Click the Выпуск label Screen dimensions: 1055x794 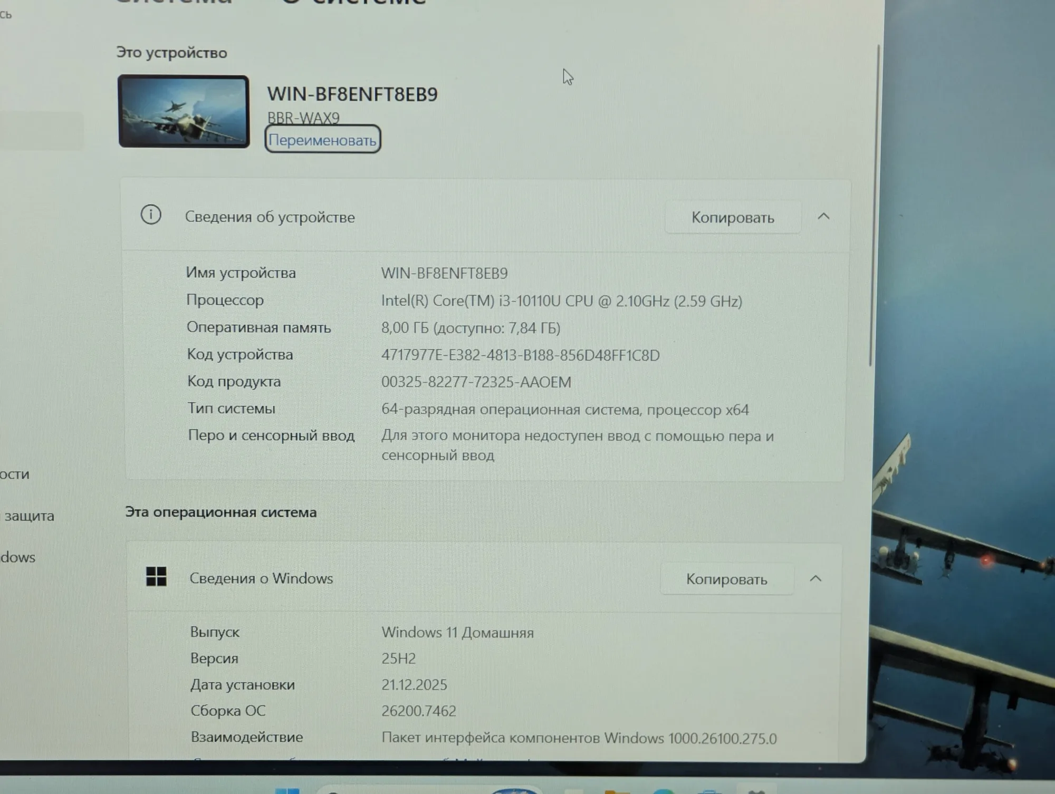pyautogui.click(x=215, y=632)
